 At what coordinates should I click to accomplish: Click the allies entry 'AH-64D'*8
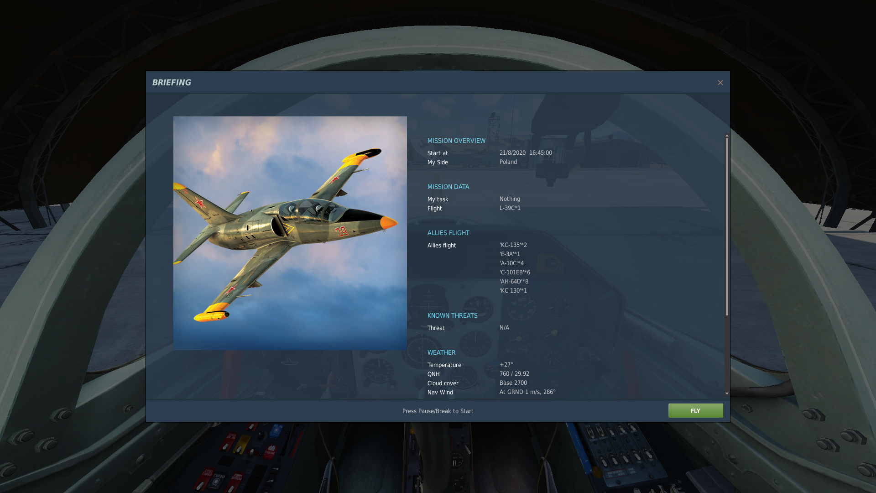coord(514,282)
